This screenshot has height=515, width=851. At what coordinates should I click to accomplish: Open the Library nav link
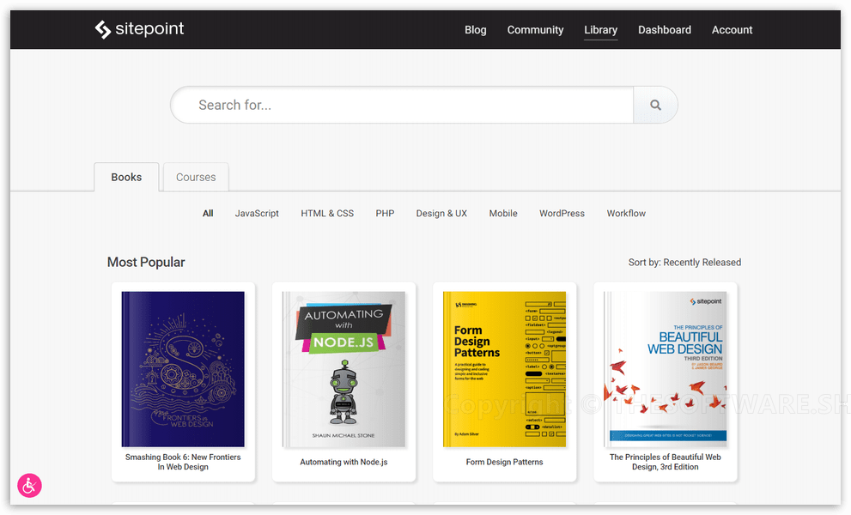pyautogui.click(x=600, y=30)
